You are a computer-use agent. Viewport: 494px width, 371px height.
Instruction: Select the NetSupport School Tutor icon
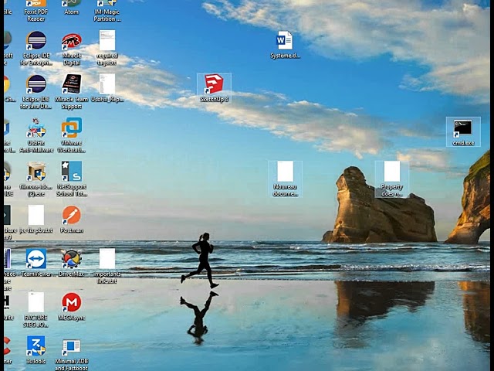click(x=72, y=179)
